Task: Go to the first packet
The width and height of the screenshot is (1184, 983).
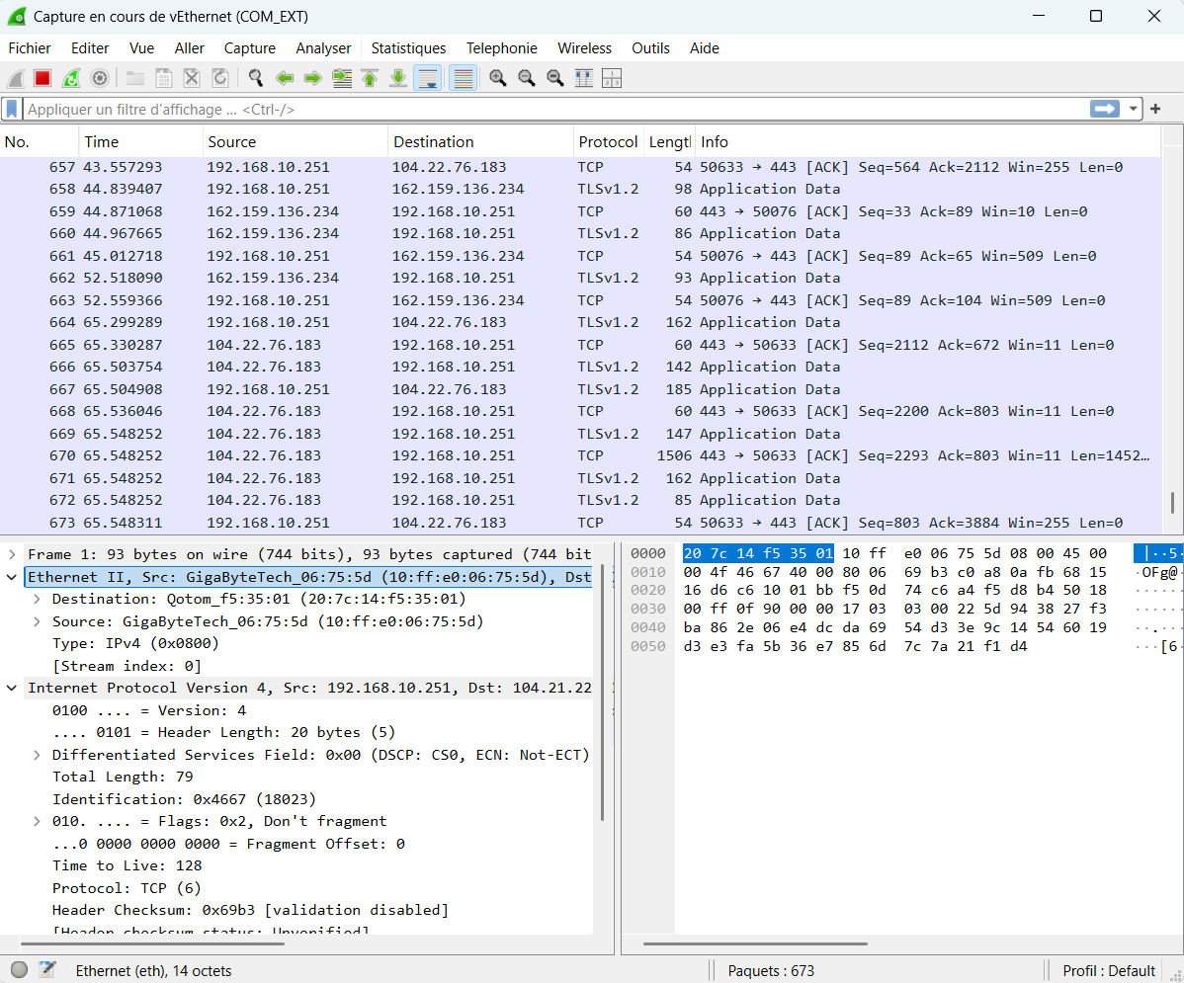Action: point(370,78)
